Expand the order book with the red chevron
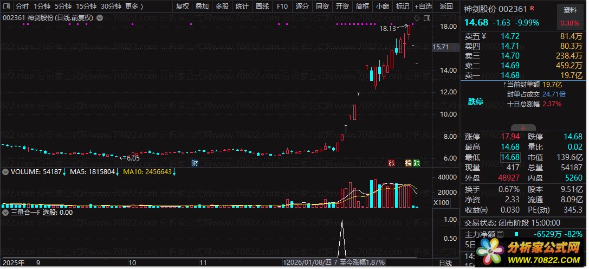 (x=523, y=128)
